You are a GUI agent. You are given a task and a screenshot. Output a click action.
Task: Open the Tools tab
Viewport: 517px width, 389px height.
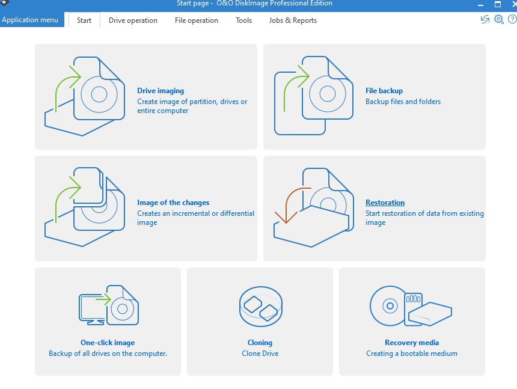click(x=243, y=20)
